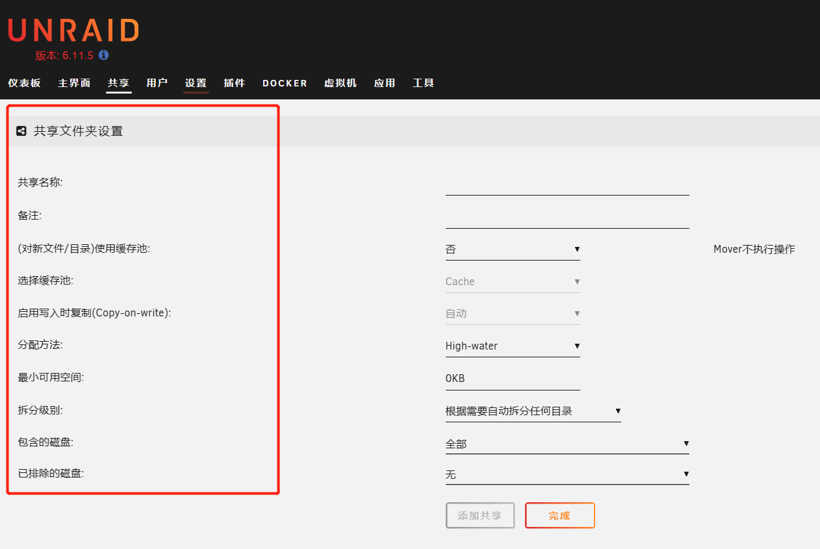The height and width of the screenshot is (549, 820).
Task: Focus the 备注 comment input field
Action: tap(567, 218)
